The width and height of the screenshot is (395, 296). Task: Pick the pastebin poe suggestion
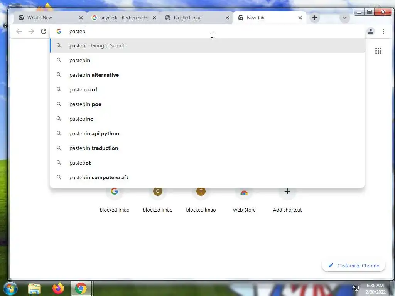[207, 104]
